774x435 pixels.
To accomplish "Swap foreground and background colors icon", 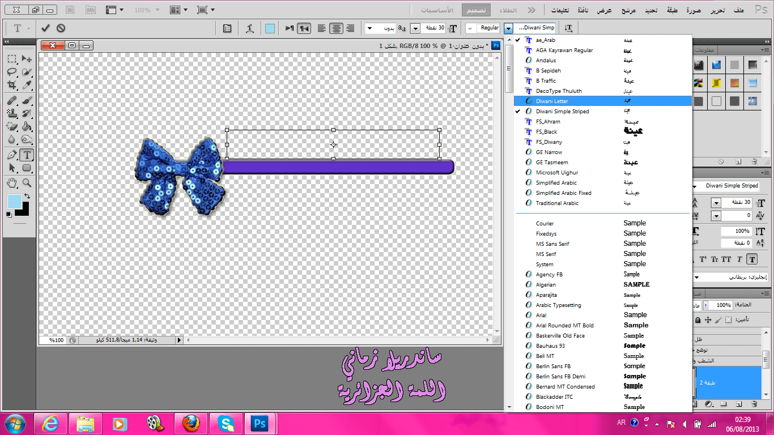I will [x=27, y=197].
